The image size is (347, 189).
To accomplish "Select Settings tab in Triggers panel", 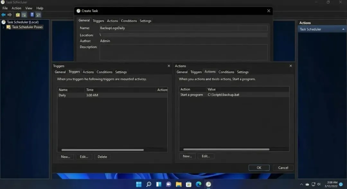I will (121, 72).
